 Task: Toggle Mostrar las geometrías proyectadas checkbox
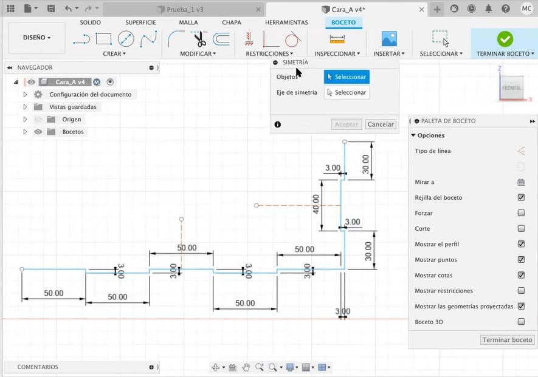(521, 306)
